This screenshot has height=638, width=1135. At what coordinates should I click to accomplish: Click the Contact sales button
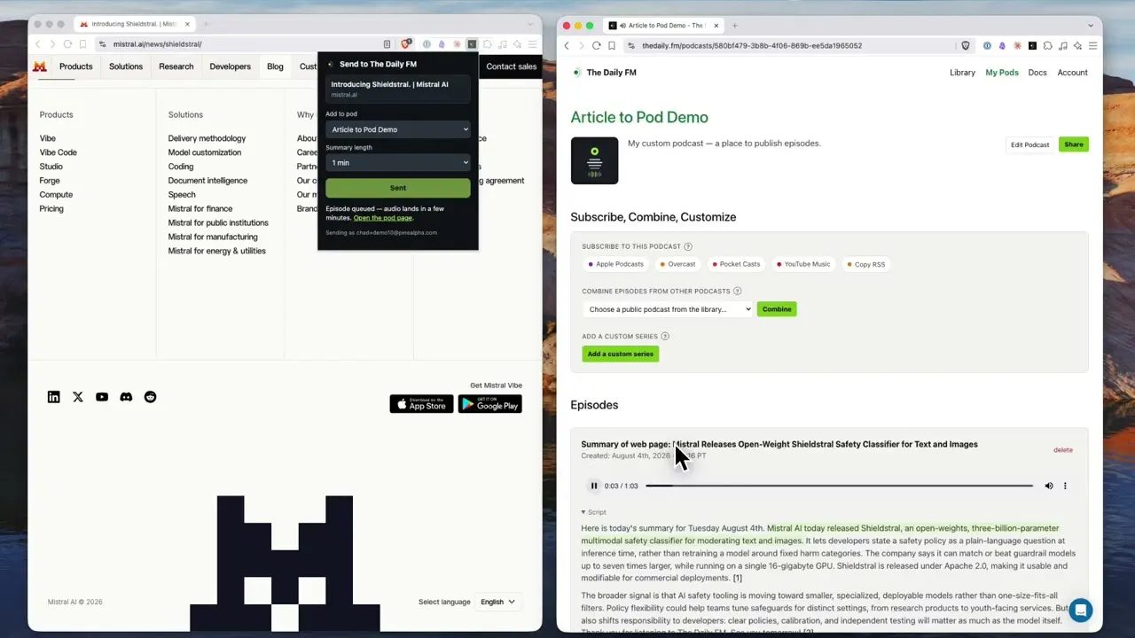(x=512, y=66)
